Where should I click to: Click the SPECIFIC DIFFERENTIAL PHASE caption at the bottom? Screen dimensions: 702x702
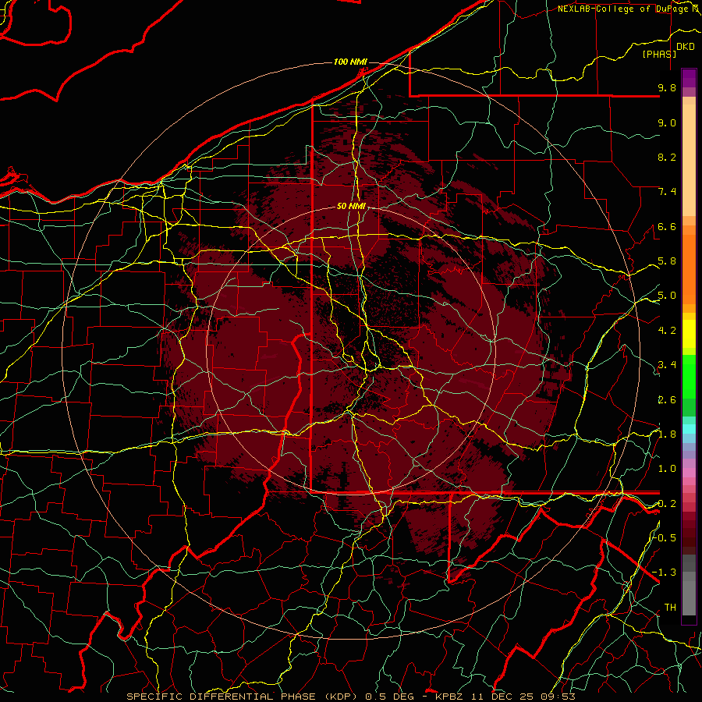[351, 697]
